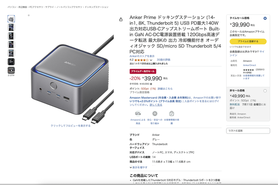The width and height of the screenshot is (278, 185).
Task: Visit the Ankerのストアを表示 link
Action: pos(142,56)
